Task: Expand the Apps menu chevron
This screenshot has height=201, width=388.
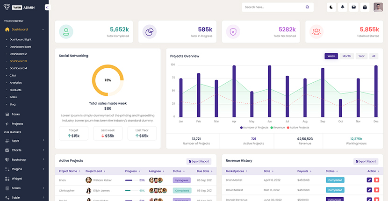Action: click(x=43, y=140)
